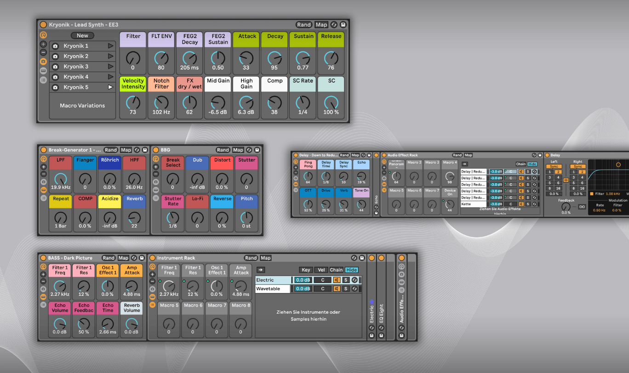Toggle macro variations view in Kryonik sidebar
The image size is (629, 373).
click(43, 61)
